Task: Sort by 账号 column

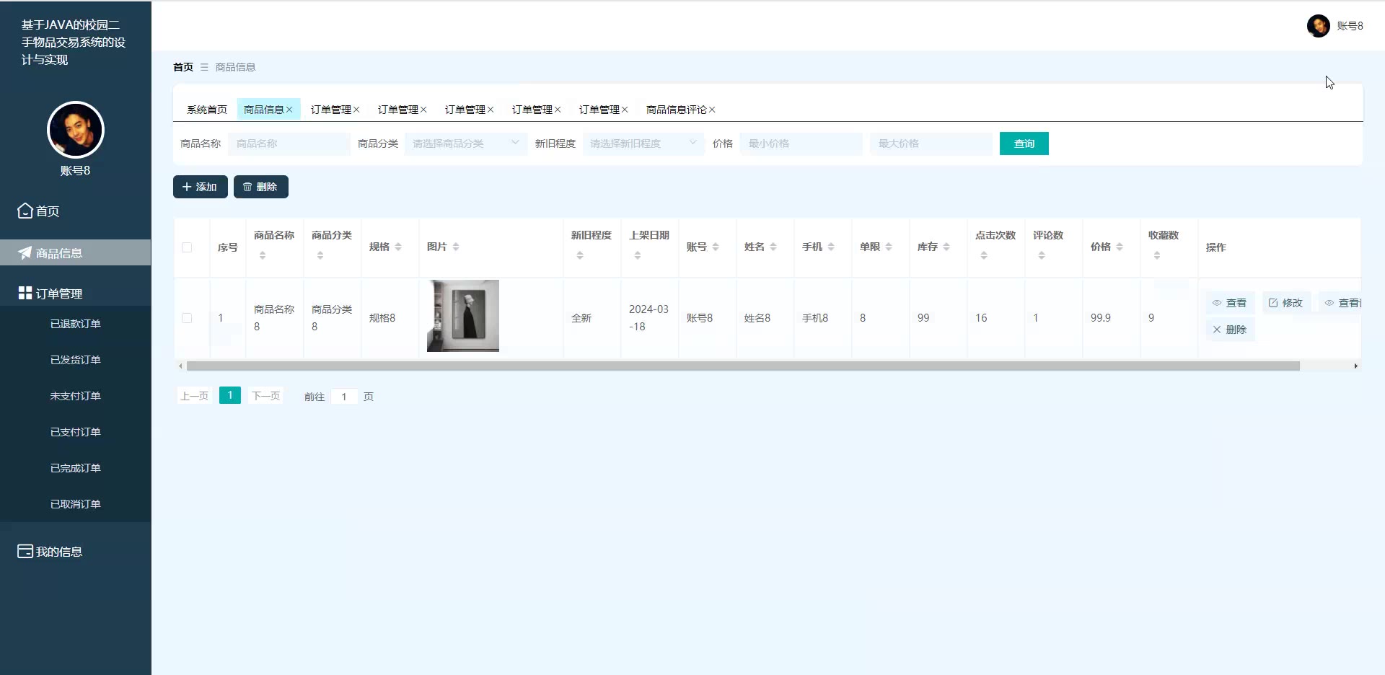Action: point(716,247)
